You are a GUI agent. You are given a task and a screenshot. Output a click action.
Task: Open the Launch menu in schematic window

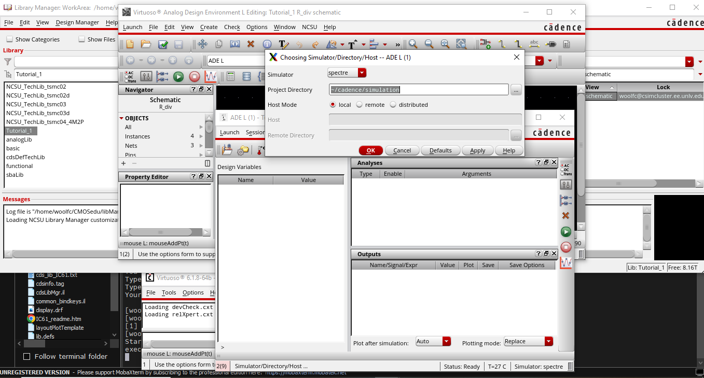tap(133, 27)
